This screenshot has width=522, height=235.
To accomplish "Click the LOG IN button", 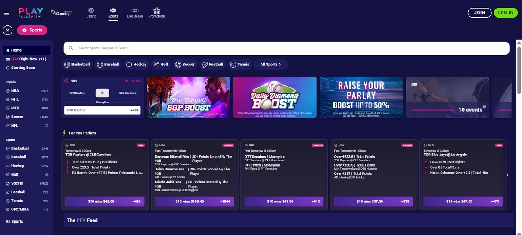I will pyautogui.click(x=506, y=13).
